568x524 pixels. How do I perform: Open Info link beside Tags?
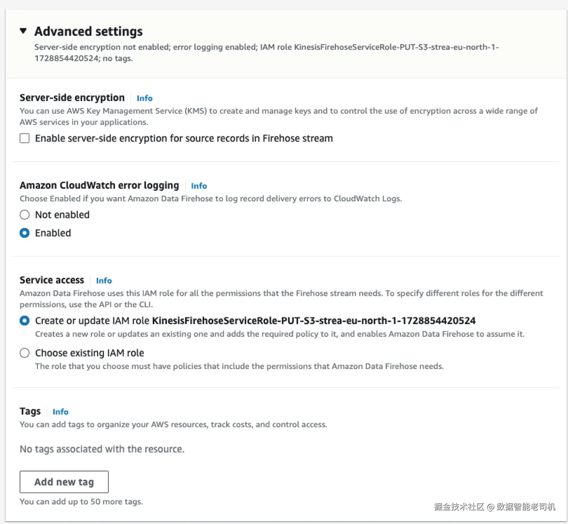[x=61, y=412]
